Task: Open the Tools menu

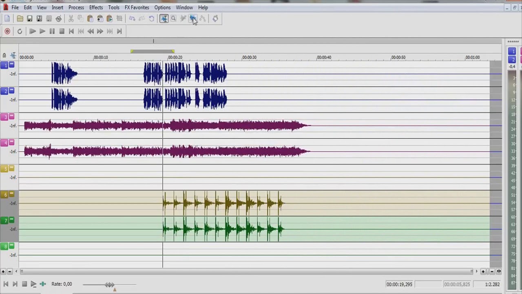Action: tap(114, 7)
